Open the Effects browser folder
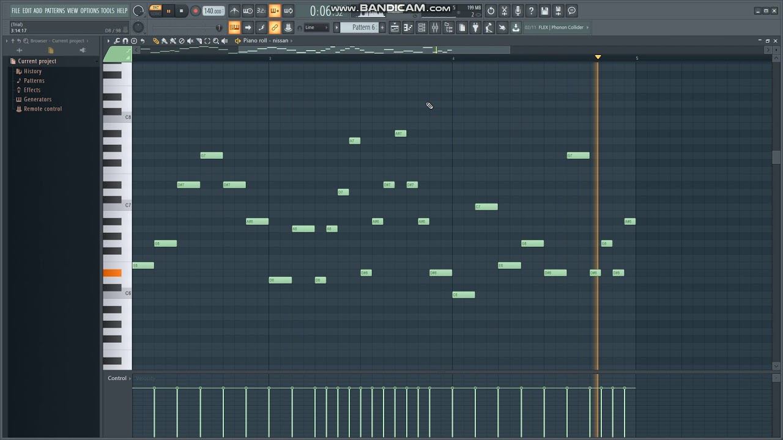The image size is (783, 440). click(32, 90)
